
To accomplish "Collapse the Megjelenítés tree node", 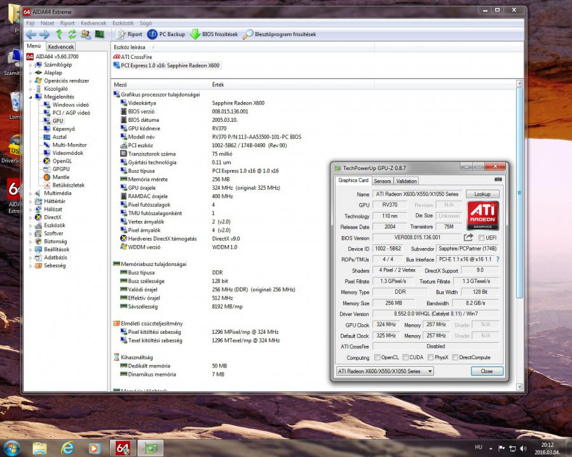I will pyautogui.click(x=30, y=97).
